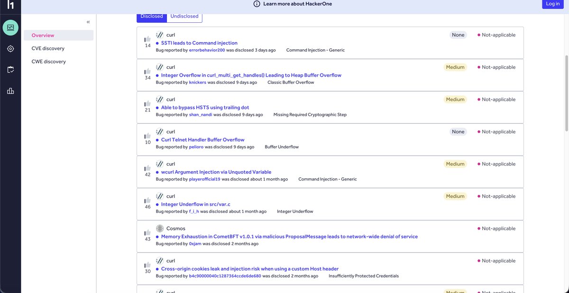Image resolution: width=569 pixels, height=293 pixels.
Task: Open Learn more about HackerOne link
Action: click(298, 4)
